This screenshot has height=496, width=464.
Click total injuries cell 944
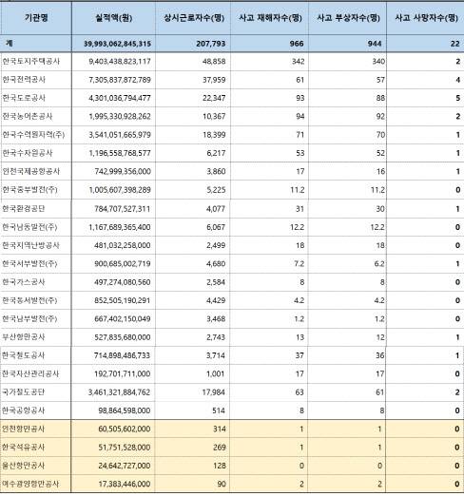point(375,44)
